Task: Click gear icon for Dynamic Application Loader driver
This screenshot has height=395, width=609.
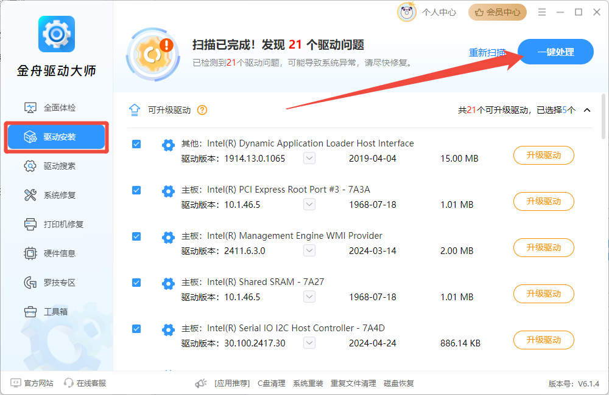Action: pos(168,145)
